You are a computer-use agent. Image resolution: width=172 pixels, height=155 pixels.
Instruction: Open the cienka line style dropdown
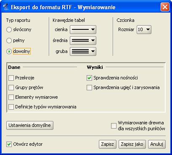pyautogui.click(x=83, y=29)
